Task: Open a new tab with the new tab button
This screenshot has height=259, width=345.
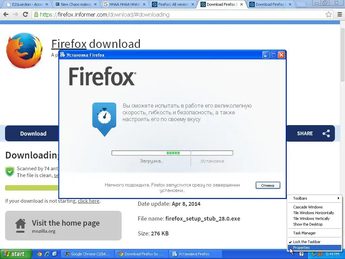Action: coord(301,4)
